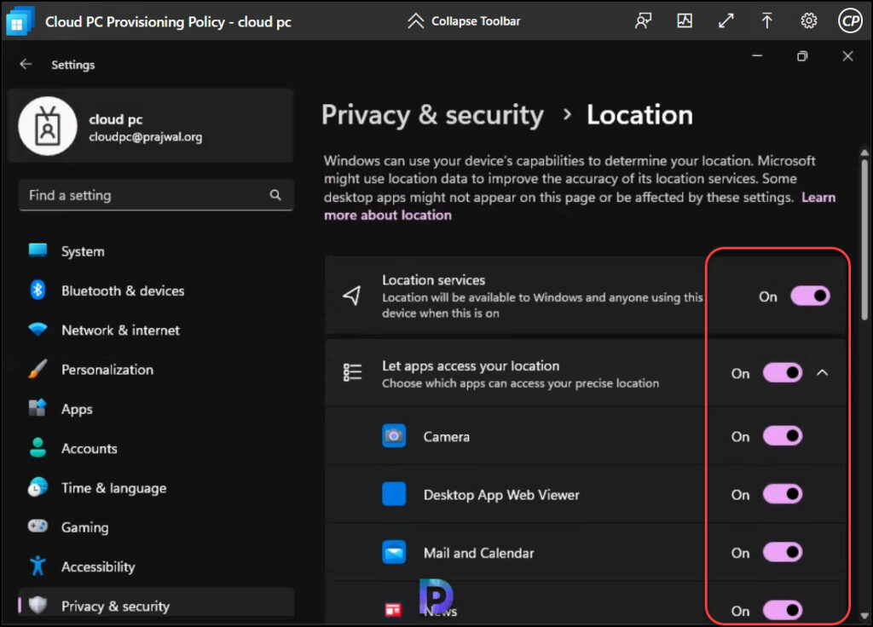Viewport: 873px width, 627px height.
Task: Click the Camera app icon
Action: click(394, 435)
